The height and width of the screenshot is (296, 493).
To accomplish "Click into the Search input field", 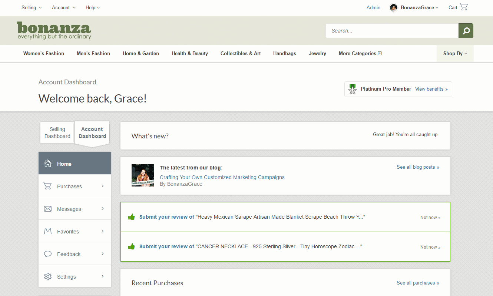I will 392,31.
